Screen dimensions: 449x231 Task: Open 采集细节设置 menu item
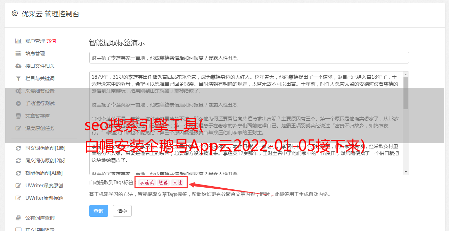click(40, 91)
